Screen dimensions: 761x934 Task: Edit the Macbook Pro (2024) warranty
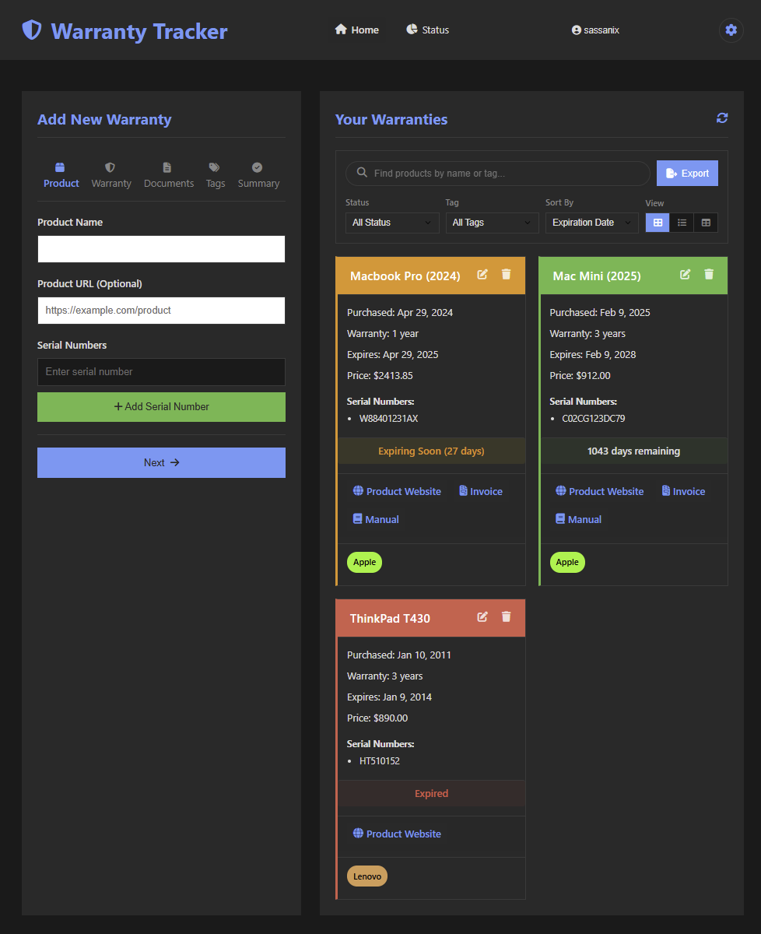tap(482, 275)
